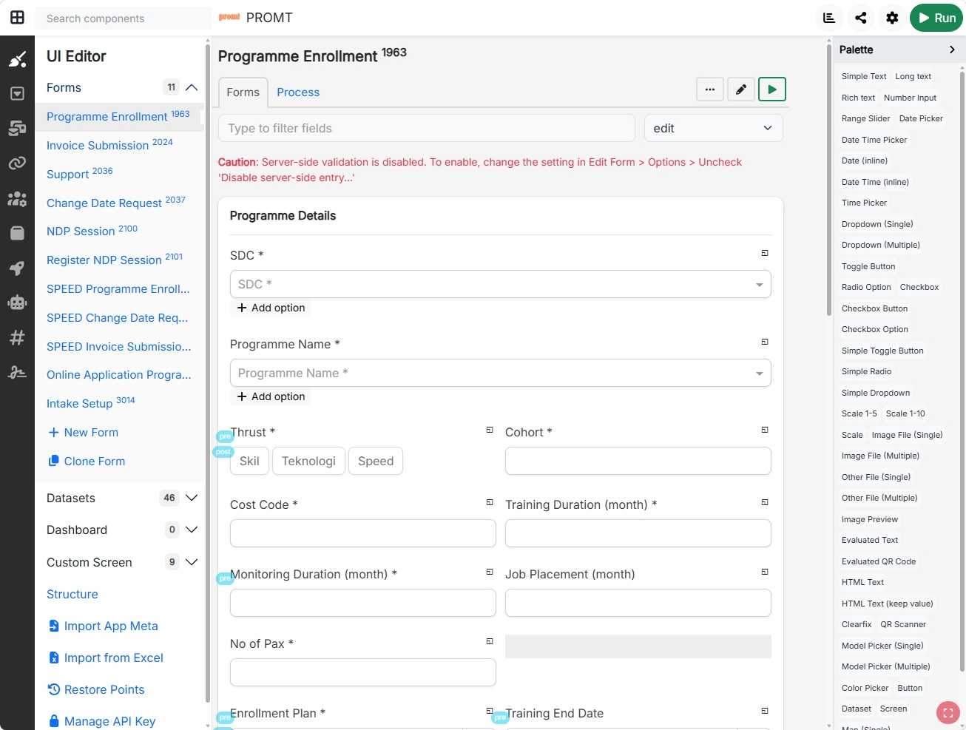Screen dimensions: 966x730
Task: Open field options icon for No of Pax
Action: click(490, 641)
